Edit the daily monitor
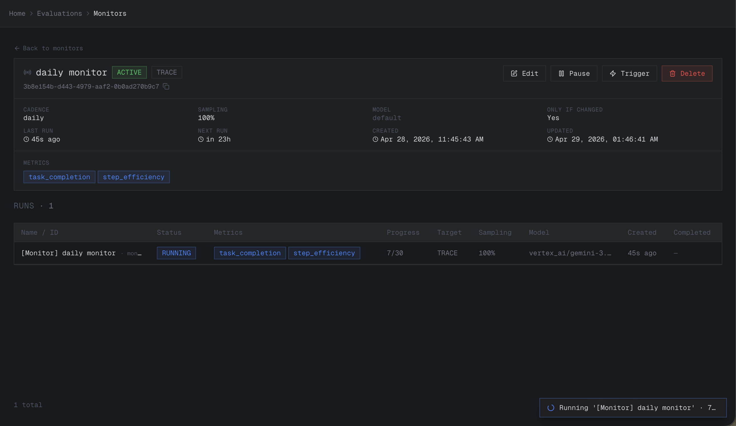The height and width of the screenshot is (426, 736). [524, 73]
